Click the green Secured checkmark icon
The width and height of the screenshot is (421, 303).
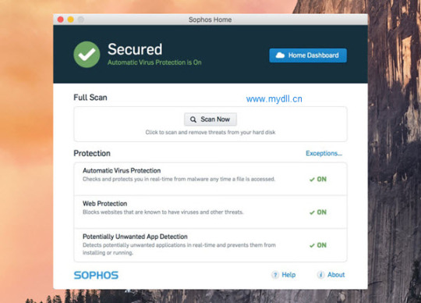(x=87, y=55)
